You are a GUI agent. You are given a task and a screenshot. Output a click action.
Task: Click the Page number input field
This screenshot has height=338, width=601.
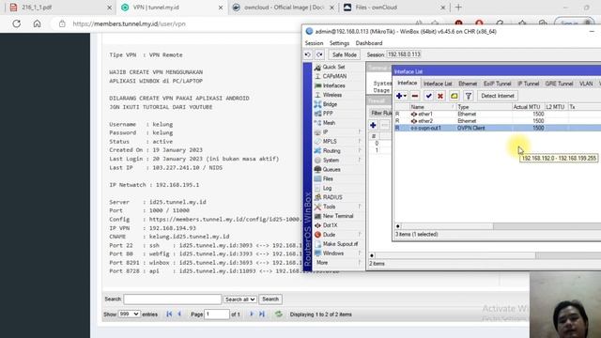[217, 315]
